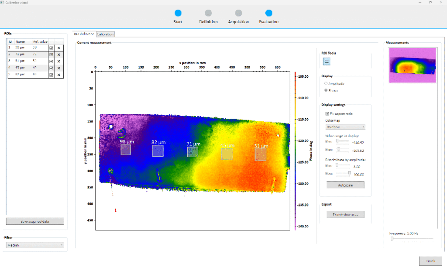Jump to the Acquisition step circle
The width and height of the screenshot is (447, 268).
[x=238, y=13]
